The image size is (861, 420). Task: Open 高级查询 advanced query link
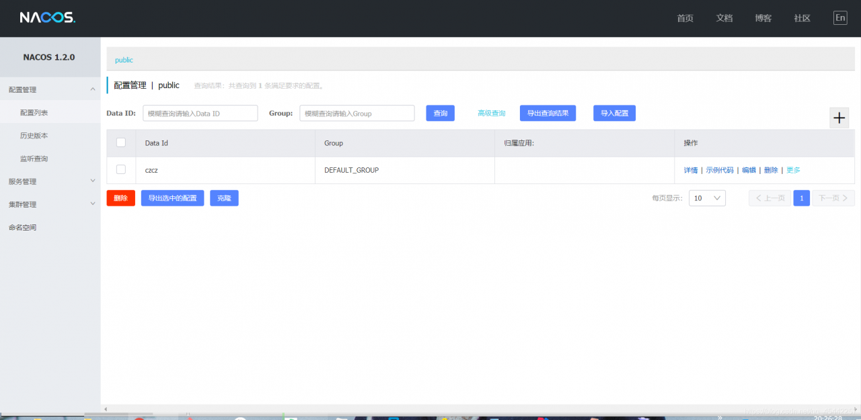(x=492, y=114)
